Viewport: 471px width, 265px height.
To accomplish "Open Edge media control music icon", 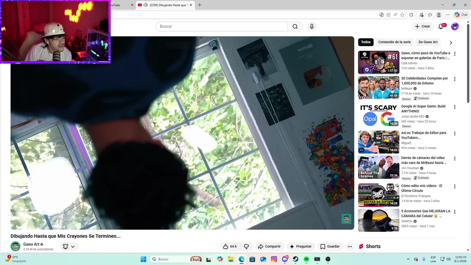I will (x=421, y=15).
